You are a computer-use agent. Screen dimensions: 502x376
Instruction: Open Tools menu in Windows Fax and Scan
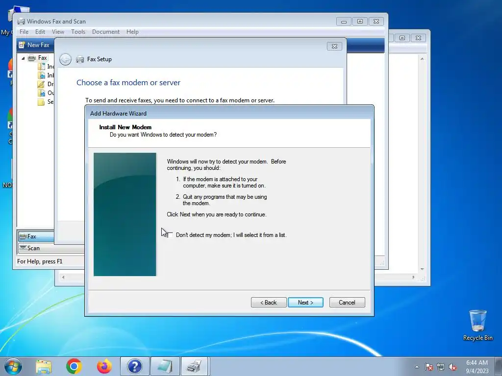[x=78, y=32]
